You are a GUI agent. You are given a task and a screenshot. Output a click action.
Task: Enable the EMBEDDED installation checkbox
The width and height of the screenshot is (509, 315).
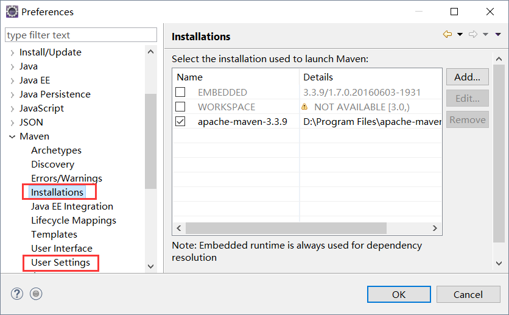[181, 93]
